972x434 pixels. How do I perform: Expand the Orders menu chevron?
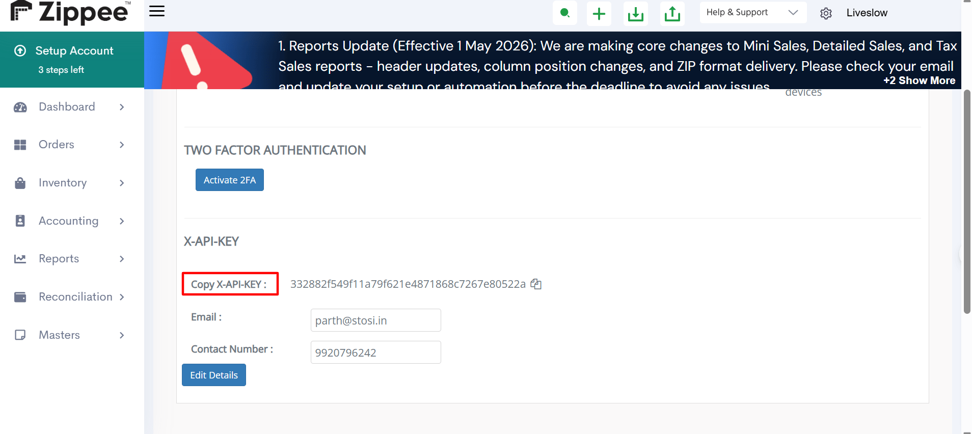(122, 145)
